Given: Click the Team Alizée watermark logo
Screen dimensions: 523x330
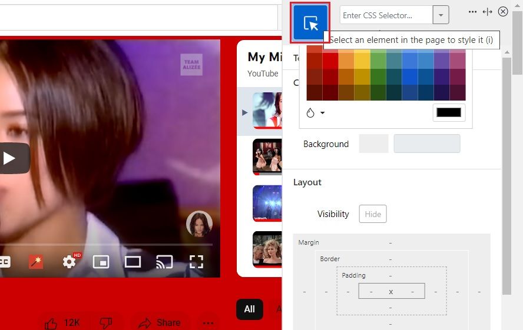Looking at the screenshot, I should coord(191,65).
